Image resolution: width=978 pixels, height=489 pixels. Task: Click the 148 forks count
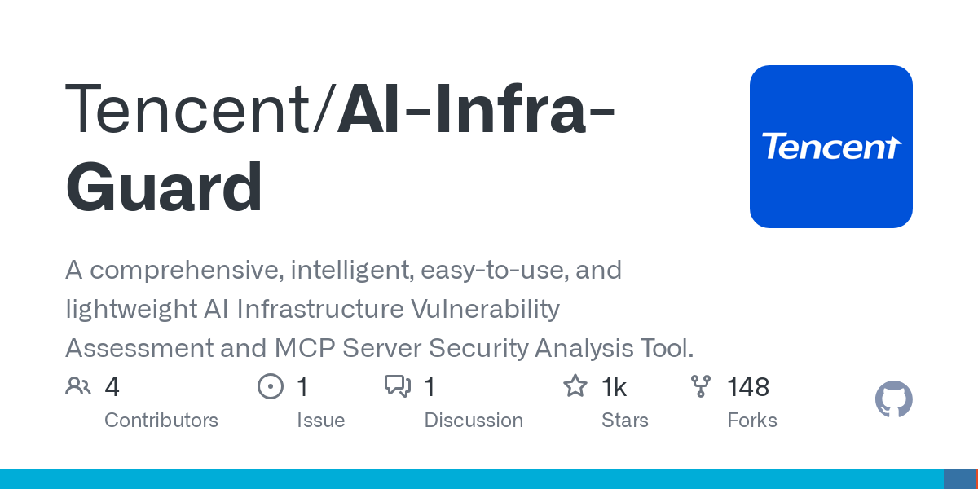pyautogui.click(x=748, y=387)
